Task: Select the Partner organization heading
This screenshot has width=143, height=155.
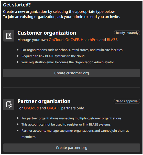Action: point(44,101)
